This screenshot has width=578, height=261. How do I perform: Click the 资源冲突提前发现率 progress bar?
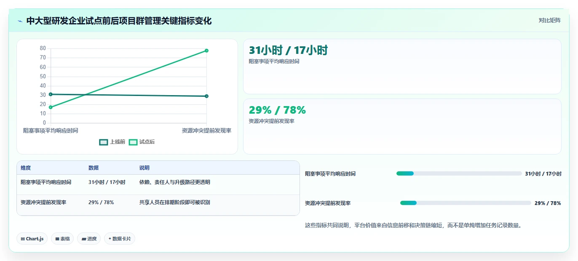tap(466, 203)
